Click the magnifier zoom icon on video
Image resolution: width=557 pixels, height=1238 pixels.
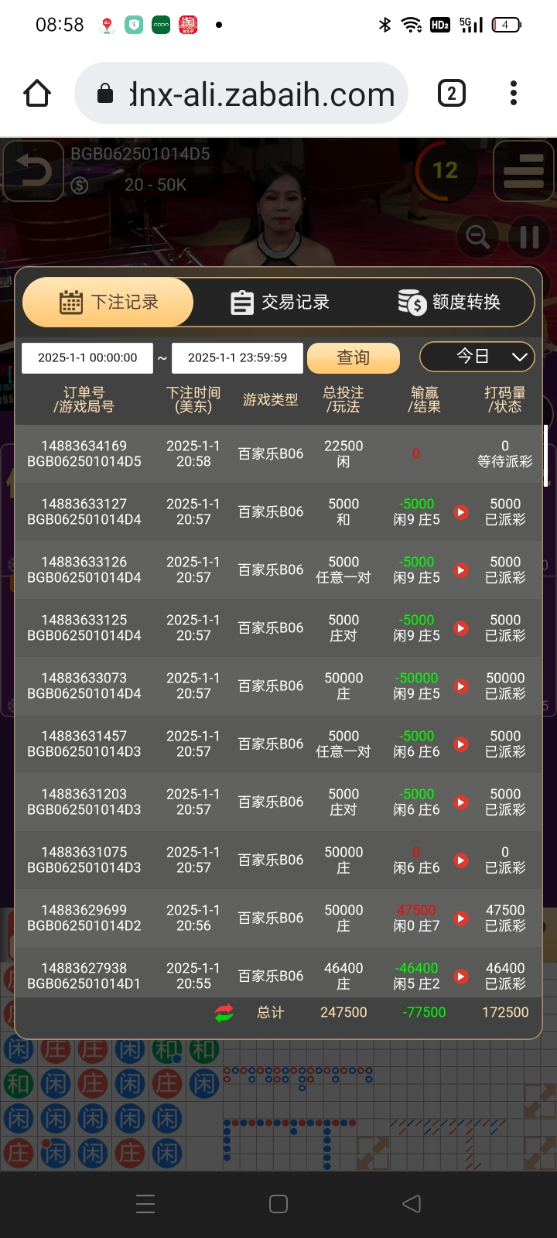477,236
